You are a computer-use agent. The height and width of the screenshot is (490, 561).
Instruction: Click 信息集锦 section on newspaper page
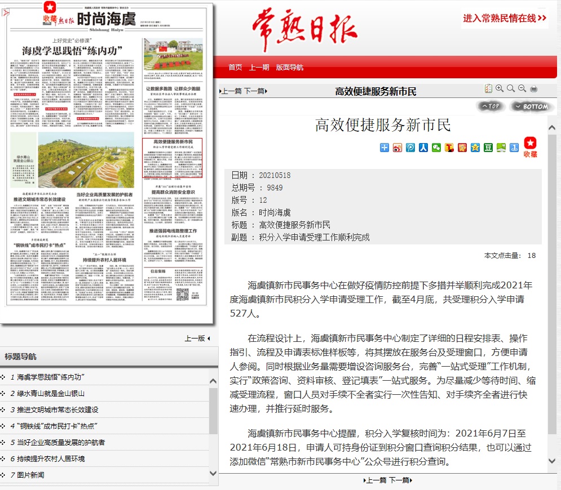coord(173,284)
